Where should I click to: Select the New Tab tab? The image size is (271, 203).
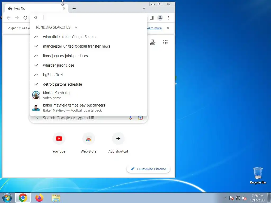click(36, 8)
